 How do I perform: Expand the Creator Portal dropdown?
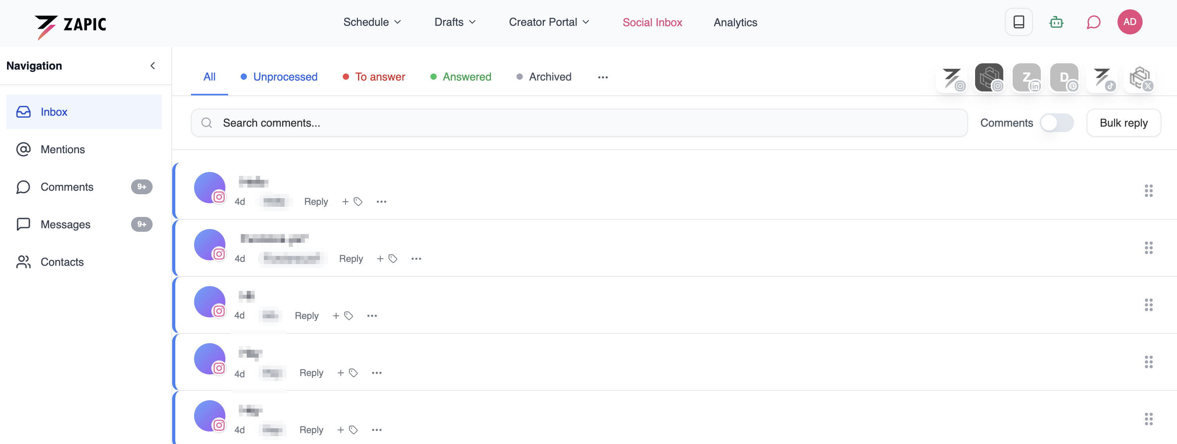click(x=548, y=22)
